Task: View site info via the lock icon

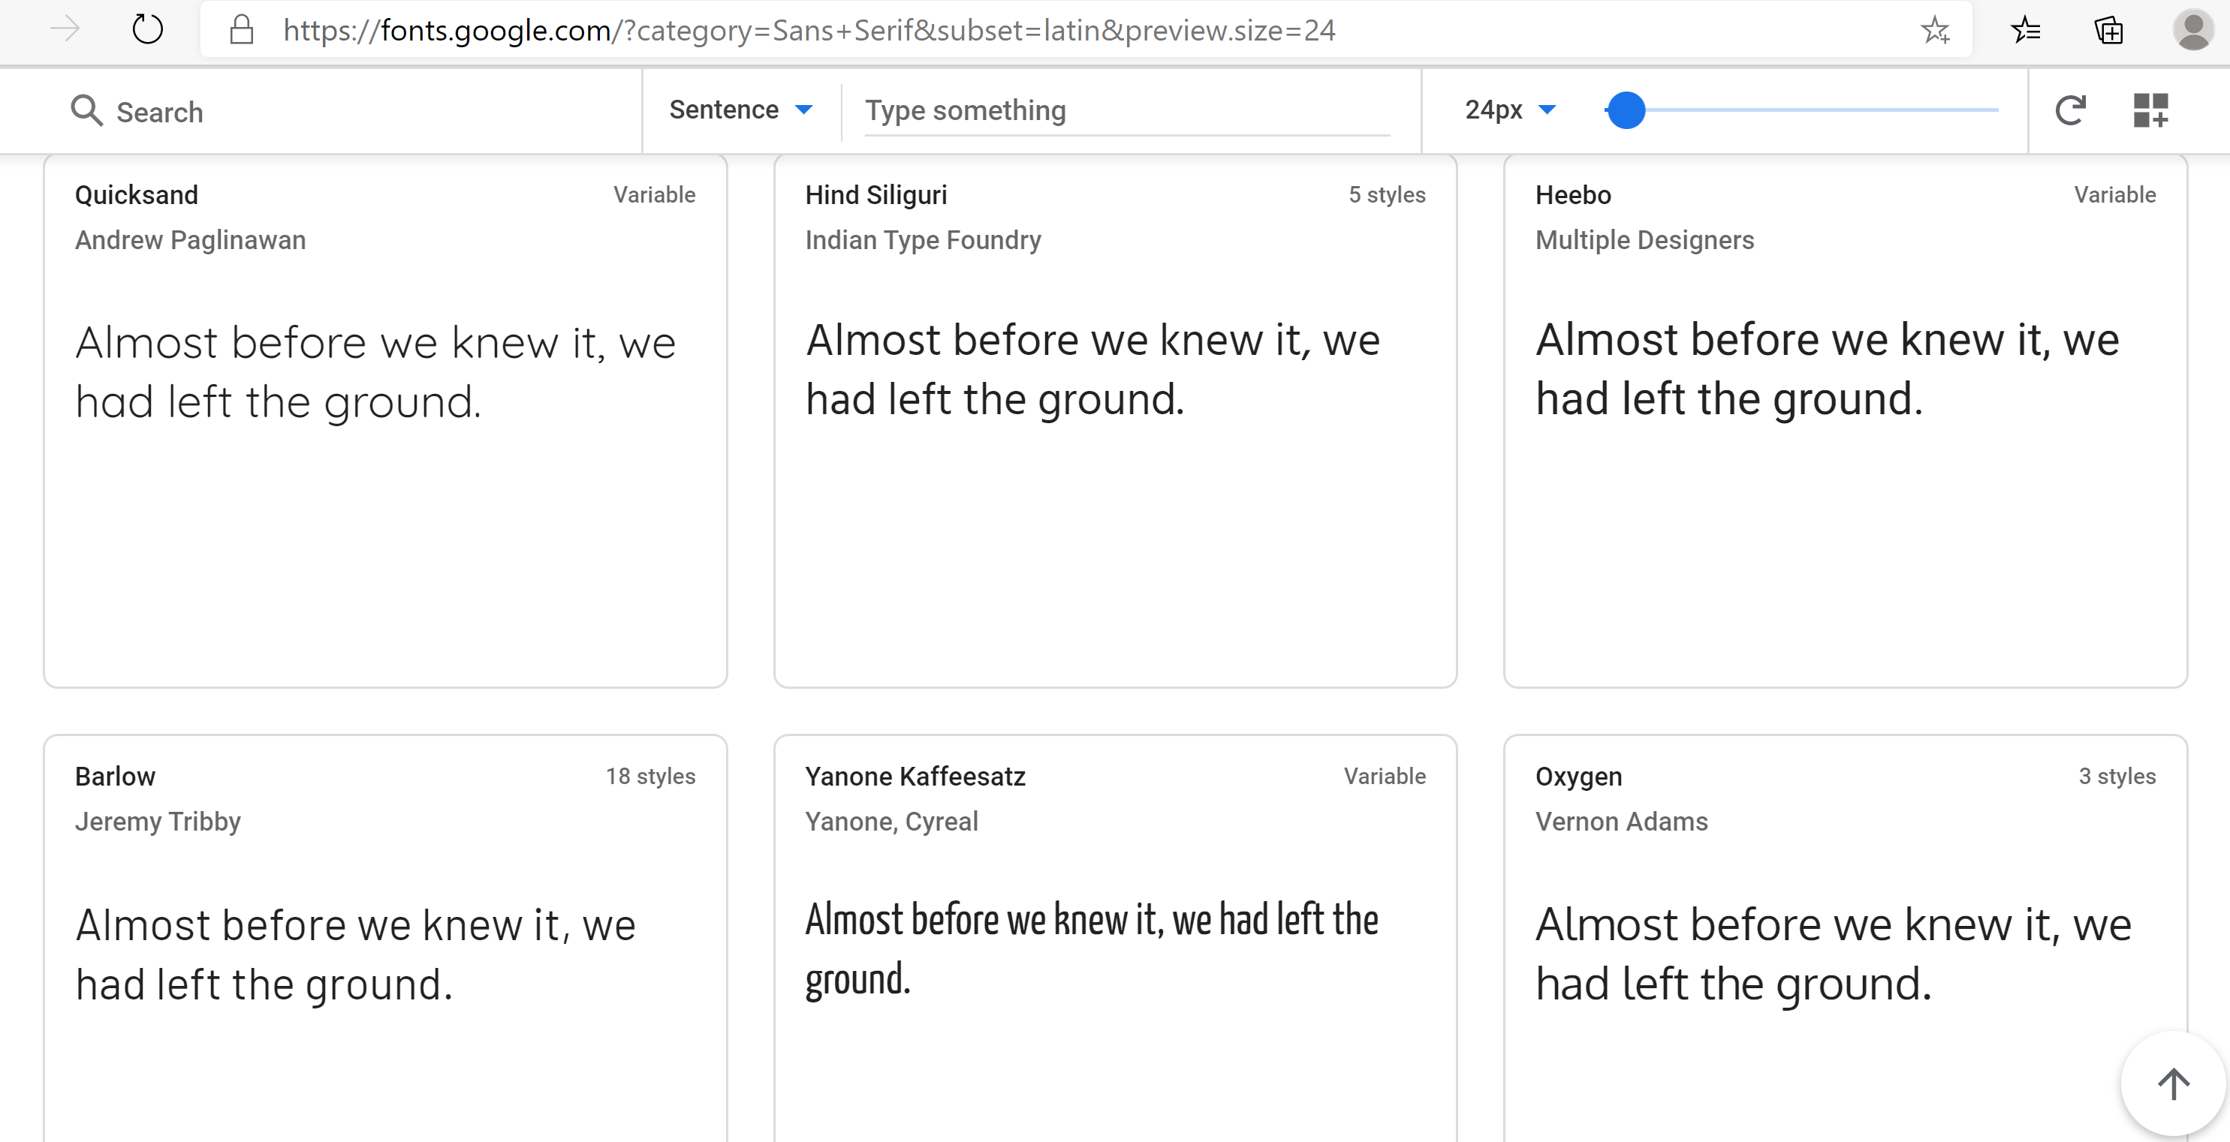Action: [242, 29]
